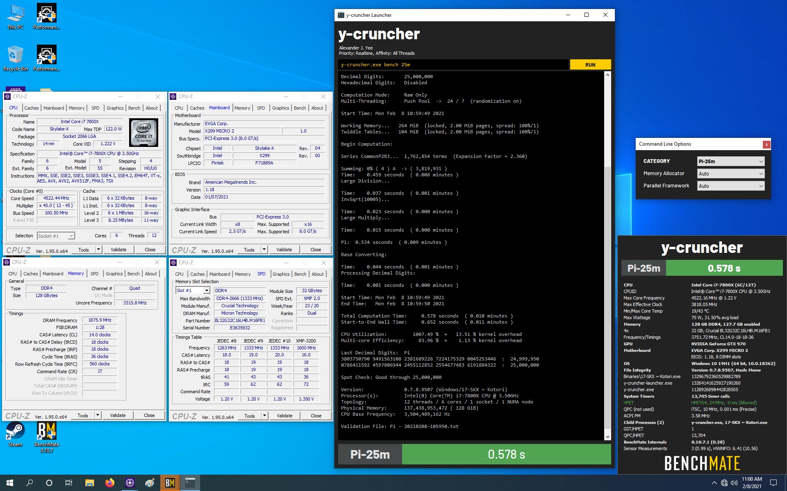This screenshot has width=787, height=491.
Task: Click the CPU-Z Mainboard window title icon
Action: (173, 97)
